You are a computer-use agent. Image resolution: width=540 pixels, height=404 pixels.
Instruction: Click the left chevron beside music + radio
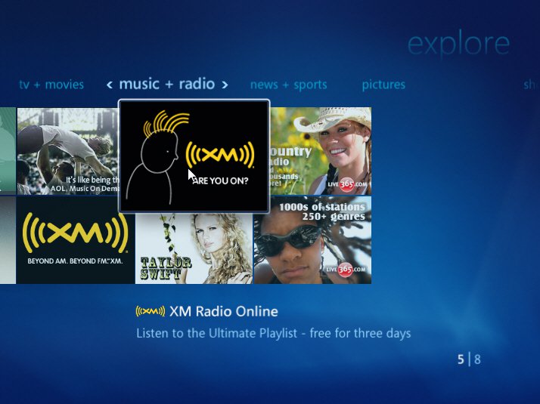click(110, 85)
